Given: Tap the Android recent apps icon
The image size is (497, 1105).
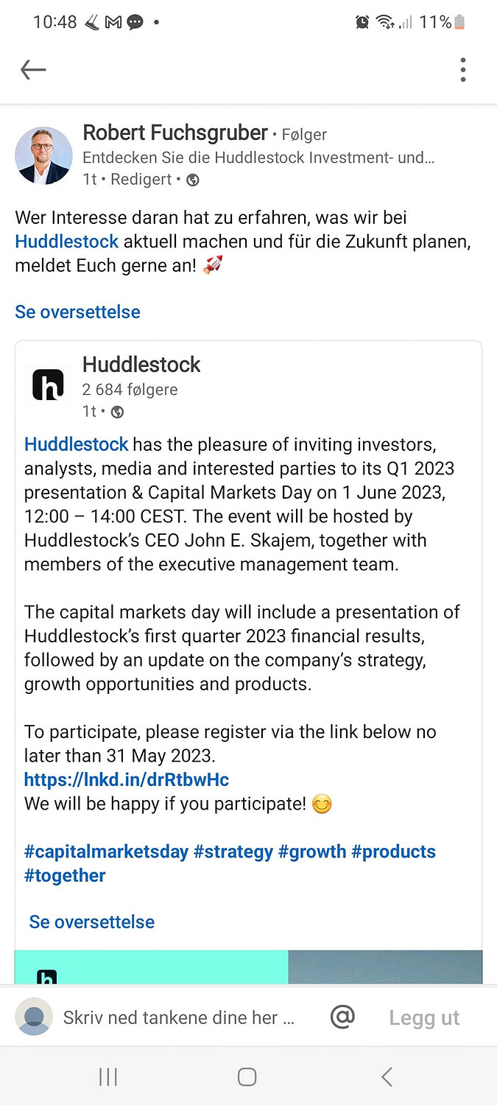Looking at the screenshot, I should coord(108,1077).
